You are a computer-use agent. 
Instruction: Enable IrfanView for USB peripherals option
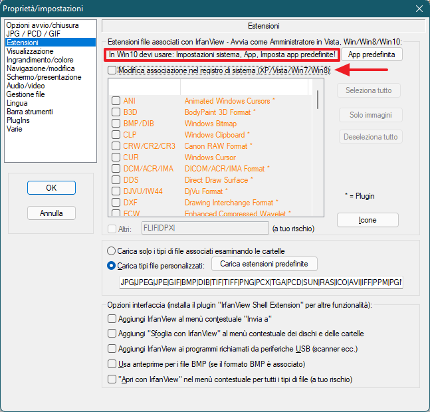112,349
